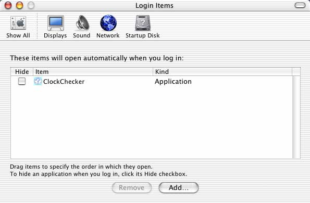The image size is (310, 203).
Task: Click the Kind column header
Action: [222, 72]
